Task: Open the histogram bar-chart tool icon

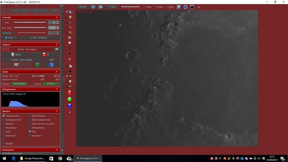Action: tap(70, 12)
